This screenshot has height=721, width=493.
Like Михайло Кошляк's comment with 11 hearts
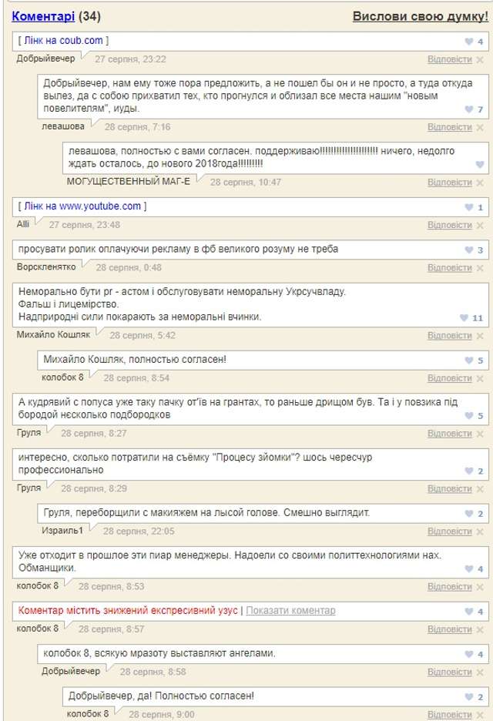(464, 317)
